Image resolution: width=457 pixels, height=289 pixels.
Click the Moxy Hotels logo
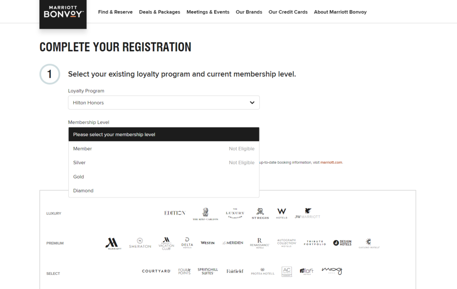pos(332,271)
